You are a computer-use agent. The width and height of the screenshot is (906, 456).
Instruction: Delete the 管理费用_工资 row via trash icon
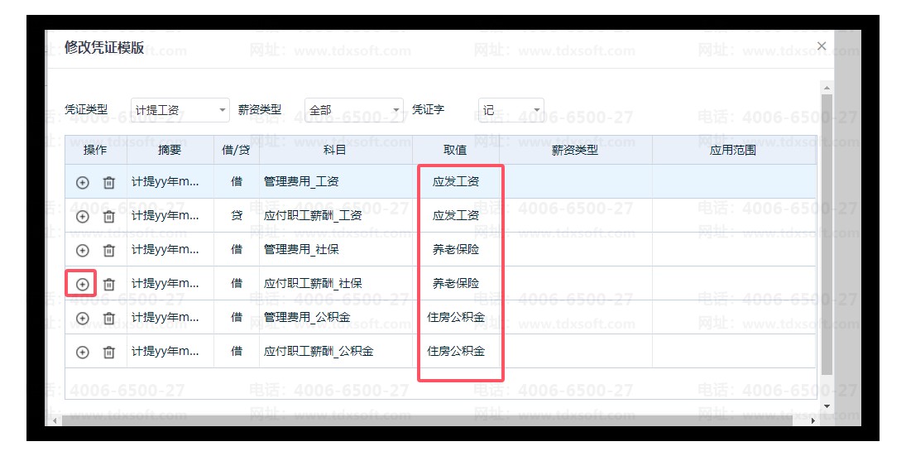[108, 182]
